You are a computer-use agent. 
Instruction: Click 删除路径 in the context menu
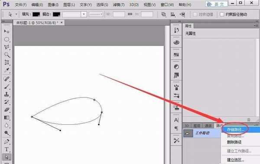coord(234,142)
